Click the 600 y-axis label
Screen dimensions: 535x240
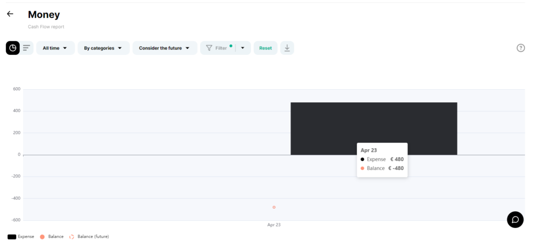click(17, 89)
